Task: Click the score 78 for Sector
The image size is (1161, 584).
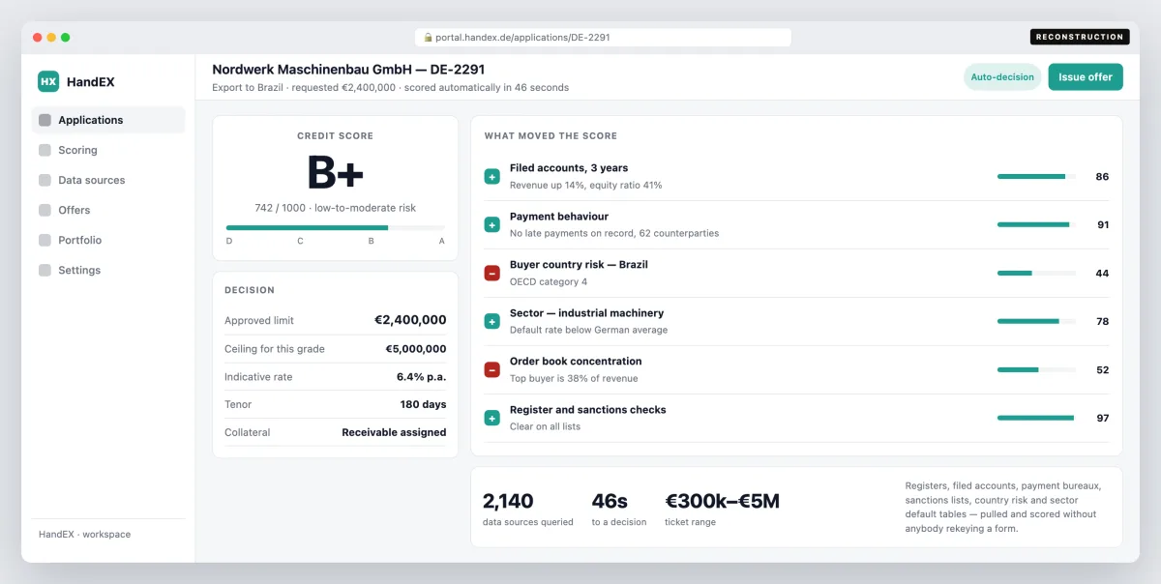Action: [1103, 322]
